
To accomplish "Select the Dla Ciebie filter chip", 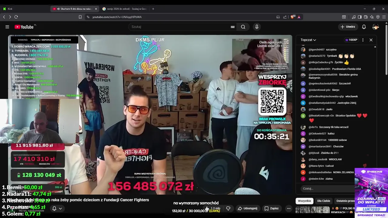I will tap(324, 201).
